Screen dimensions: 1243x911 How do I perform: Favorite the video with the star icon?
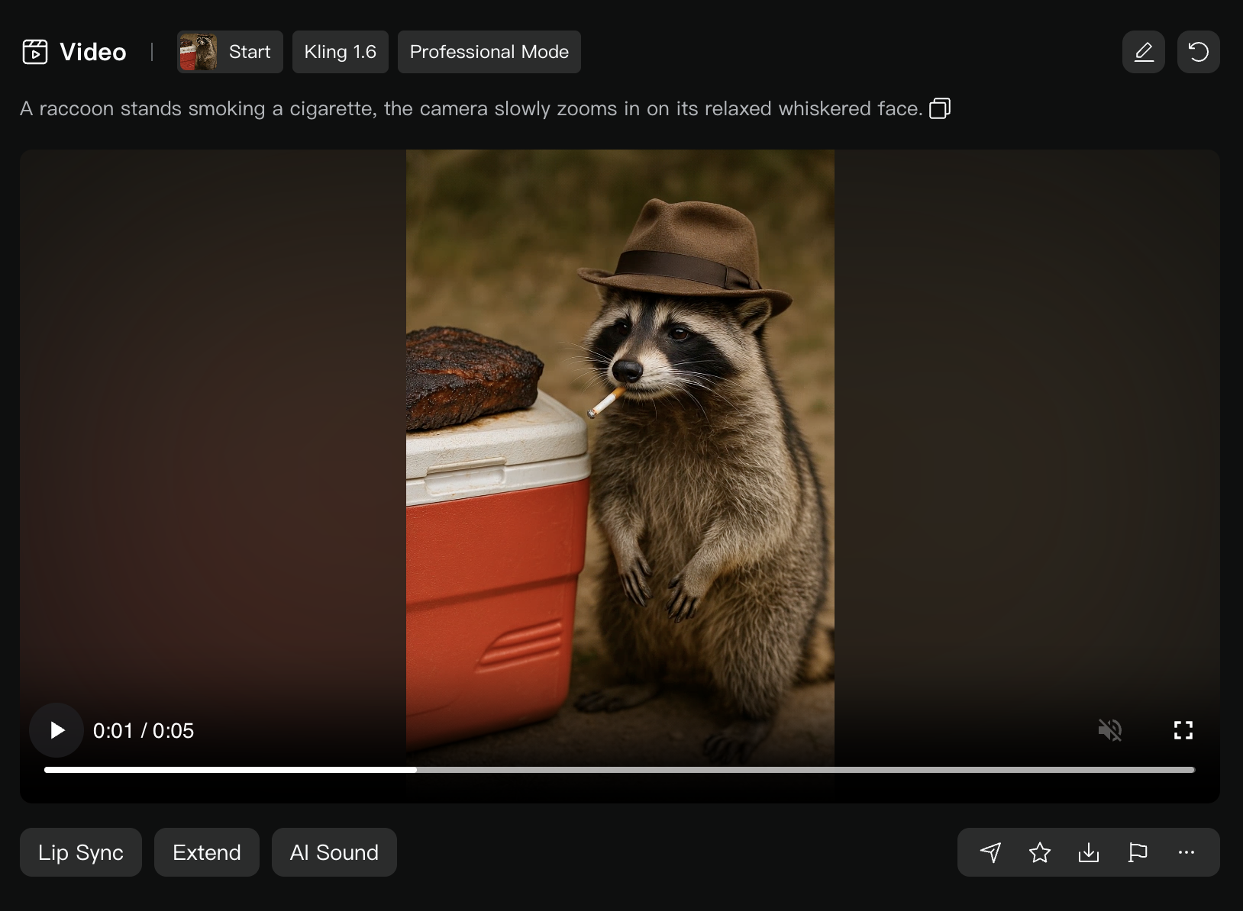point(1039,852)
